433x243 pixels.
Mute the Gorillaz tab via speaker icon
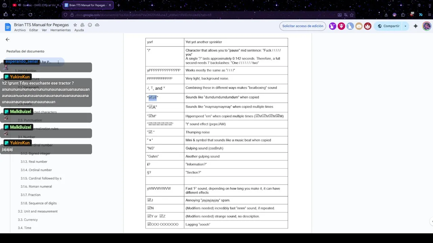tap(19, 5)
